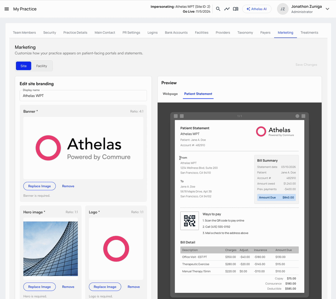Open Facilities tab
Screen dimensions: 336x299
(202, 32)
